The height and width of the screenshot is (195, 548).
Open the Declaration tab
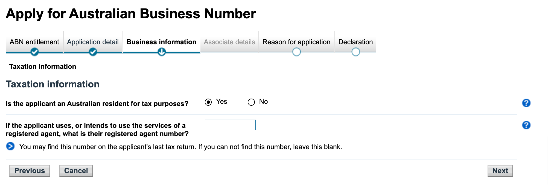[x=355, y=42]
